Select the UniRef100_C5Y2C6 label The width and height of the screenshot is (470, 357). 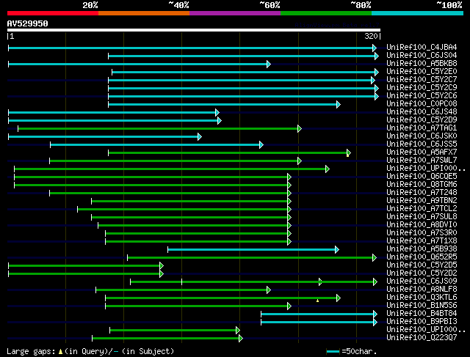click(x=422, y=96)
